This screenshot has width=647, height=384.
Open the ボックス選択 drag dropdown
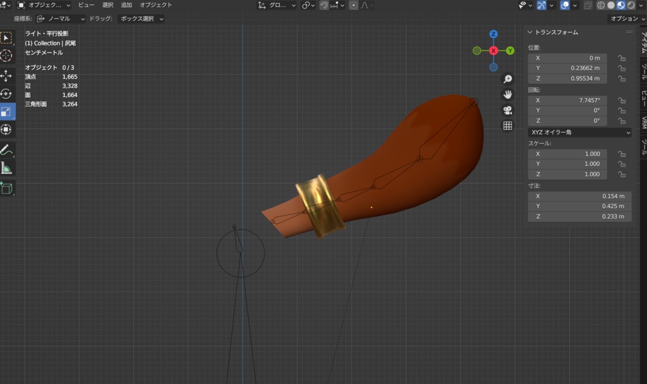141,18
